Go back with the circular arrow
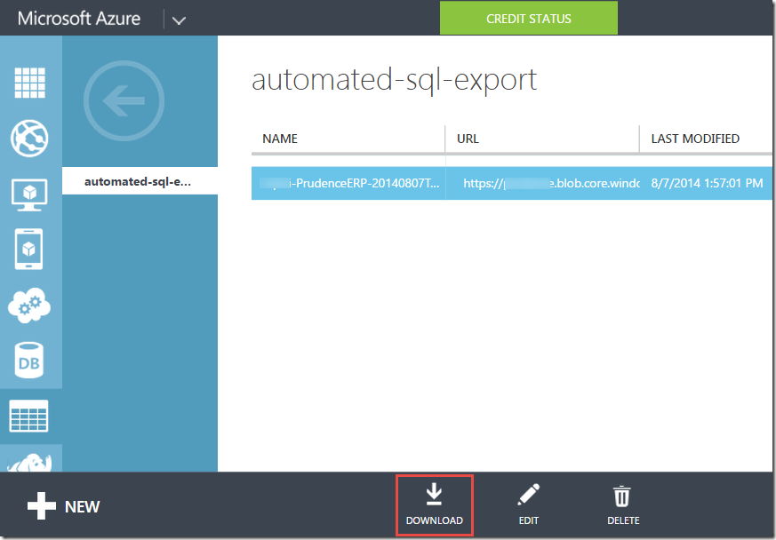This screenshot has height=540, width=776. point(124,101)
